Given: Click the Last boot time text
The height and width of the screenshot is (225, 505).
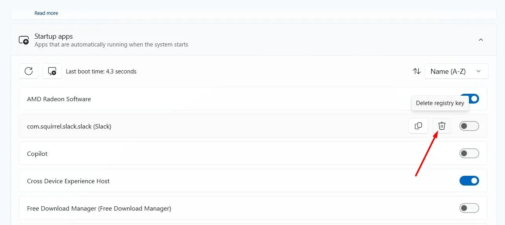Looking at the screenshot, I should click(x=101, y=71).
